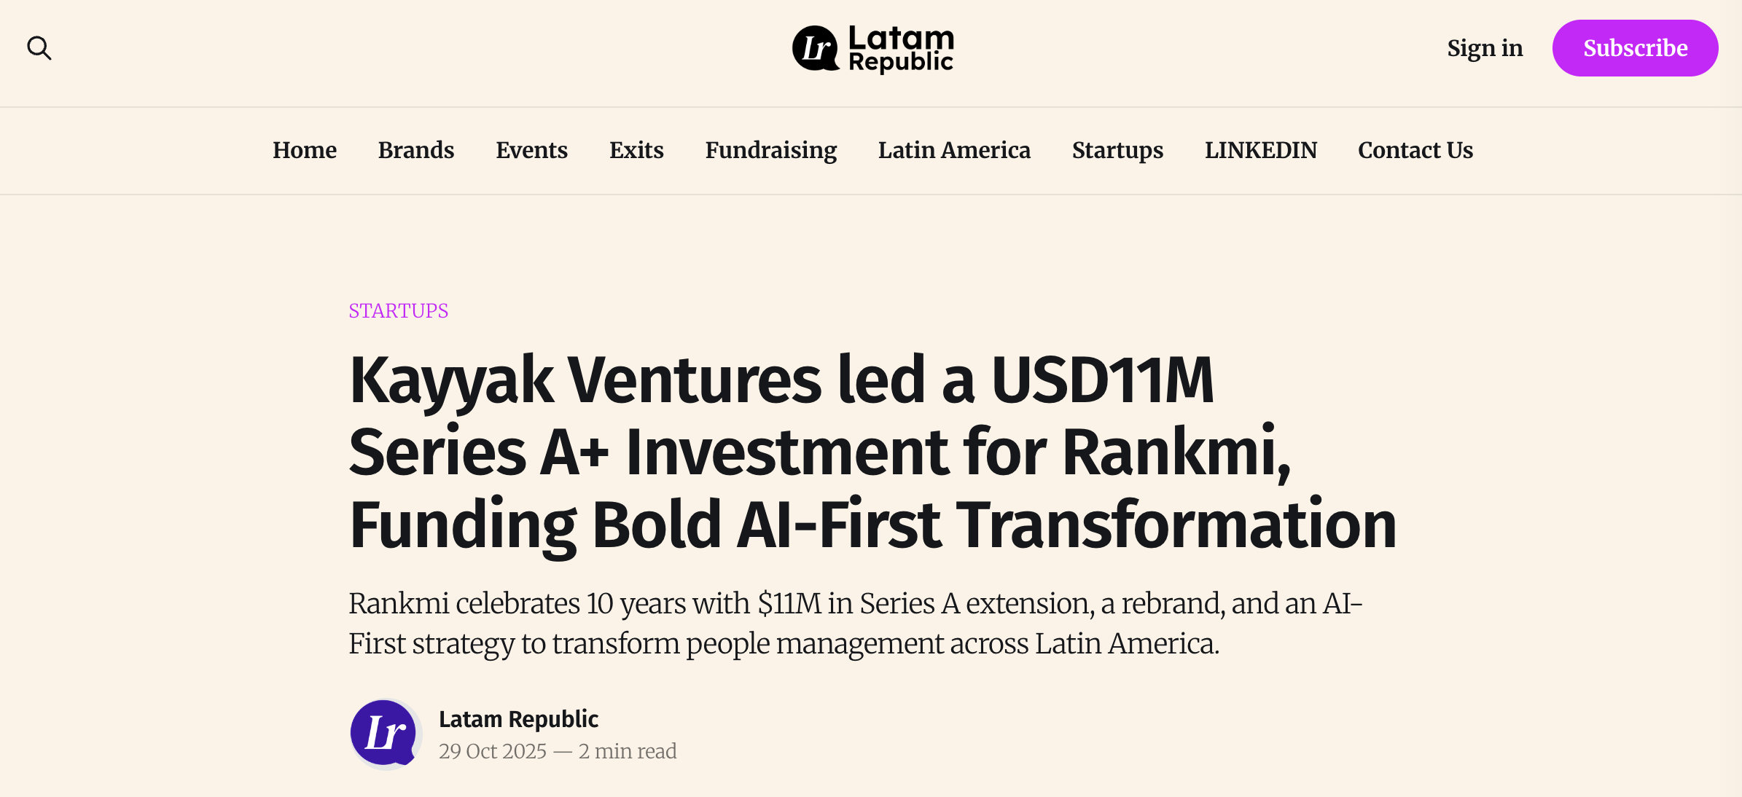
Task: Open the Fundraising section
Action: pos(770,151)
